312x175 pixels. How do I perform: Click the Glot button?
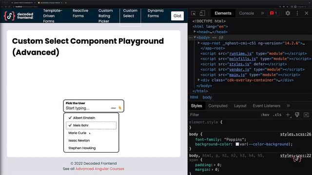point(177,16)
